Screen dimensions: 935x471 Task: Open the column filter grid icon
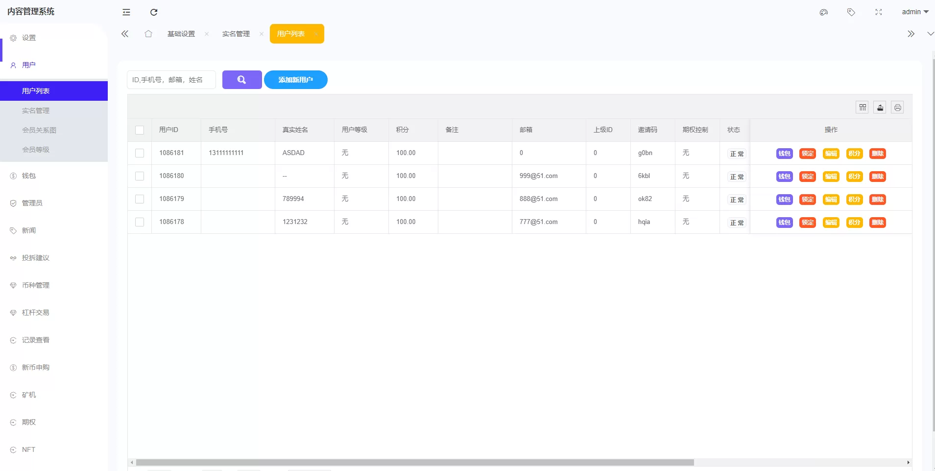click(x=863, y=108)
